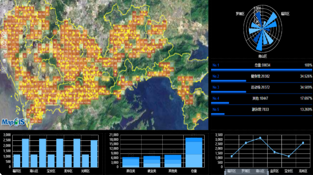The width and height of the screenshot is (313, 175).
Task: Click the MapGIS logo
Action: click(x=13, y=122)
